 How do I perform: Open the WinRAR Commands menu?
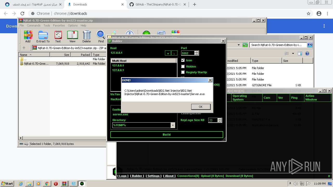point(34,25)
